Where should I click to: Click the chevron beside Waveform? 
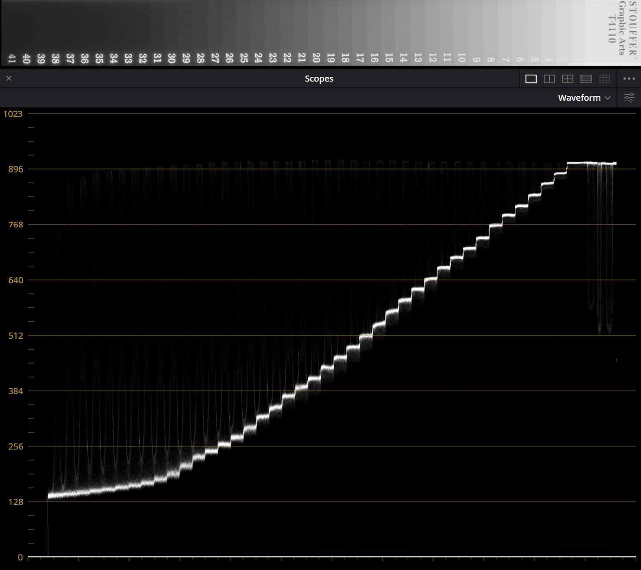[608, 98]
